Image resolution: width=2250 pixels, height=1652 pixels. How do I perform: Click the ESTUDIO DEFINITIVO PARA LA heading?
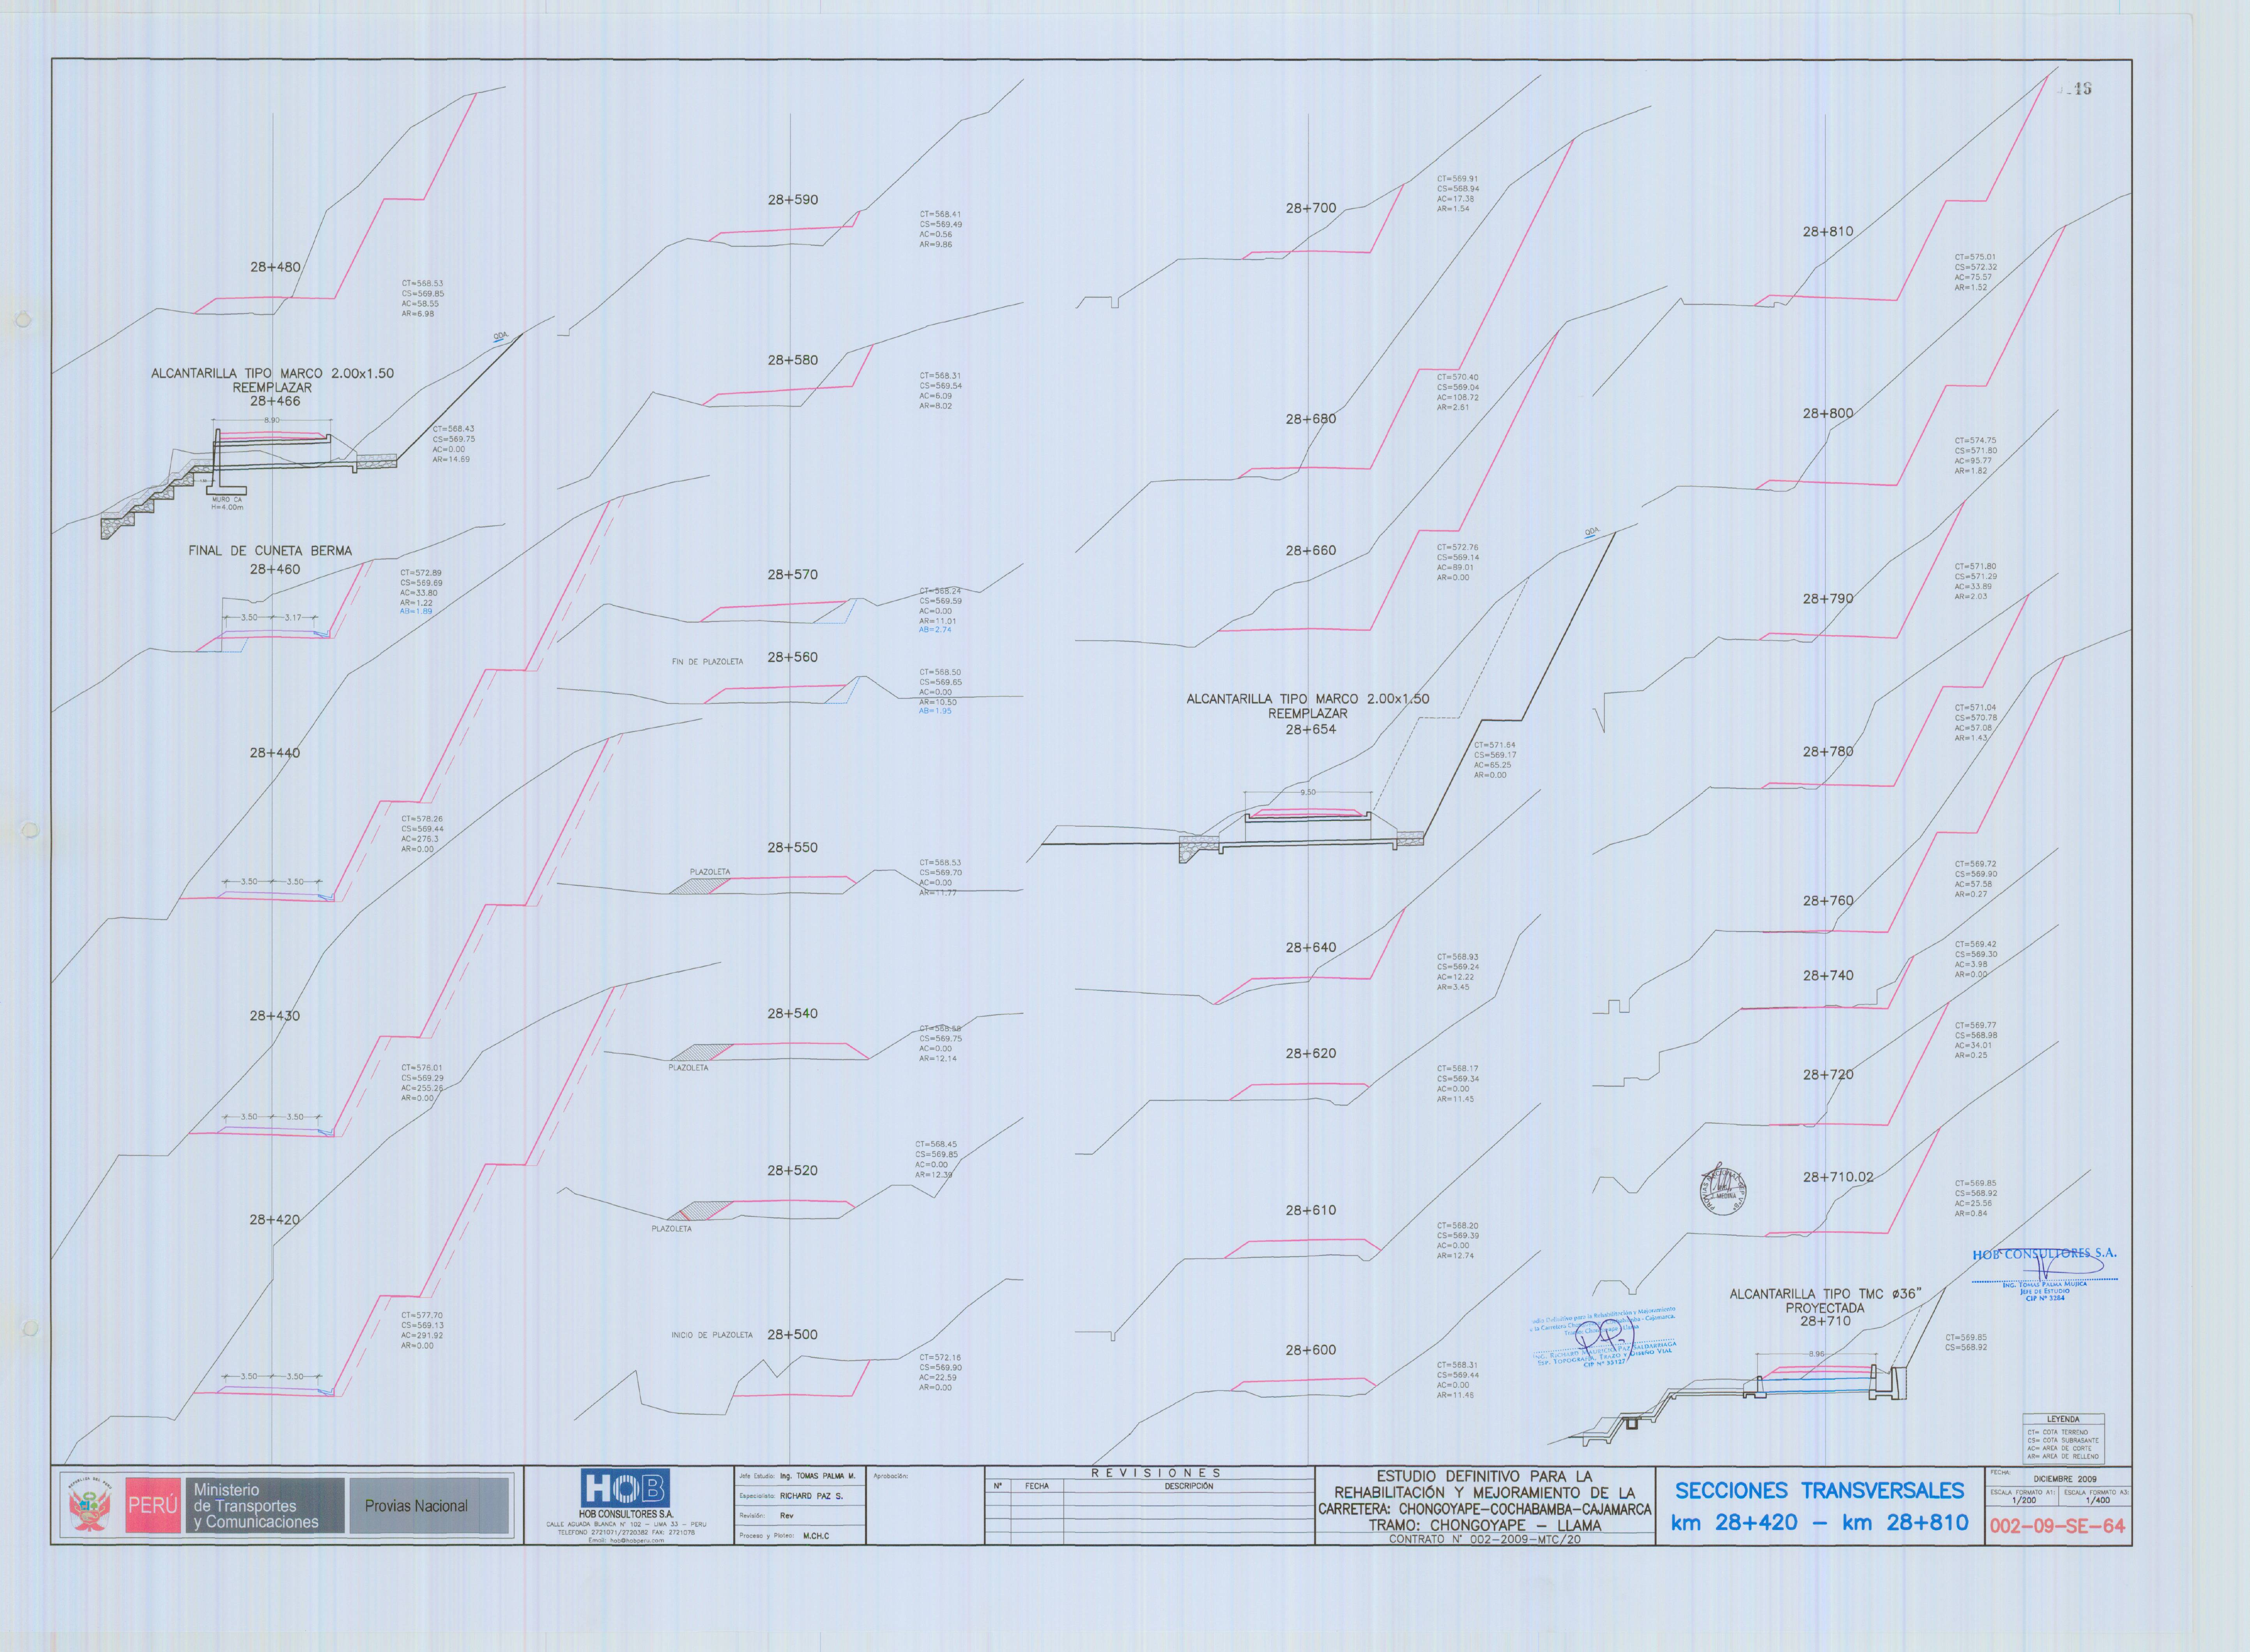[1485, 1476]
